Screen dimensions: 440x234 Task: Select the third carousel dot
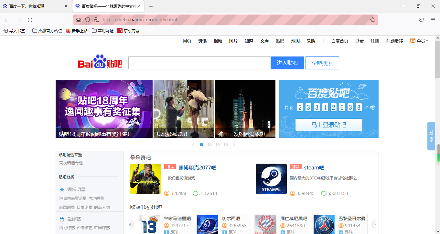click(x=218, y=145)
